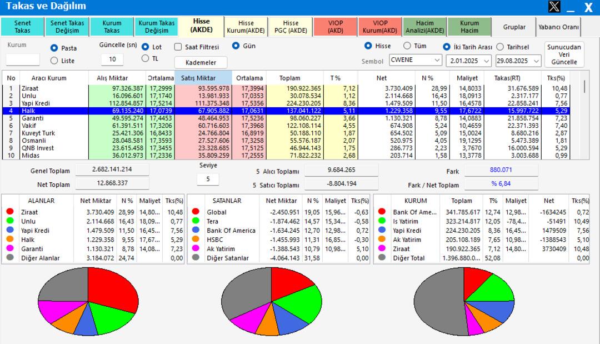The height and width of the screenshot is (344, 600).
Task: Select Ak Yatirim row in KURUM table
Action: [x=481, y=240]
